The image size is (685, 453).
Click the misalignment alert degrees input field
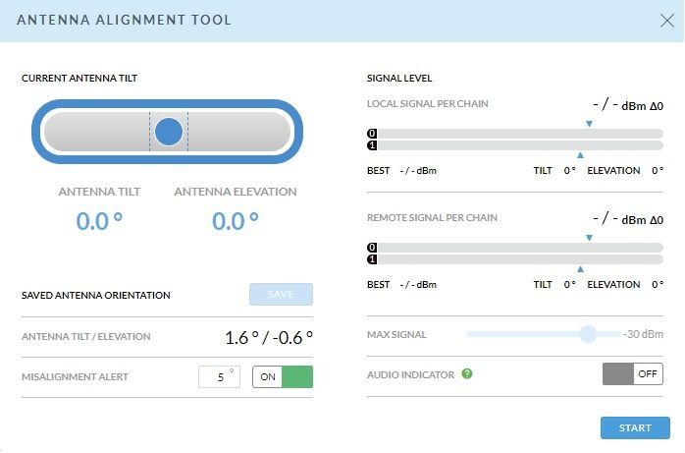(219, 377)
